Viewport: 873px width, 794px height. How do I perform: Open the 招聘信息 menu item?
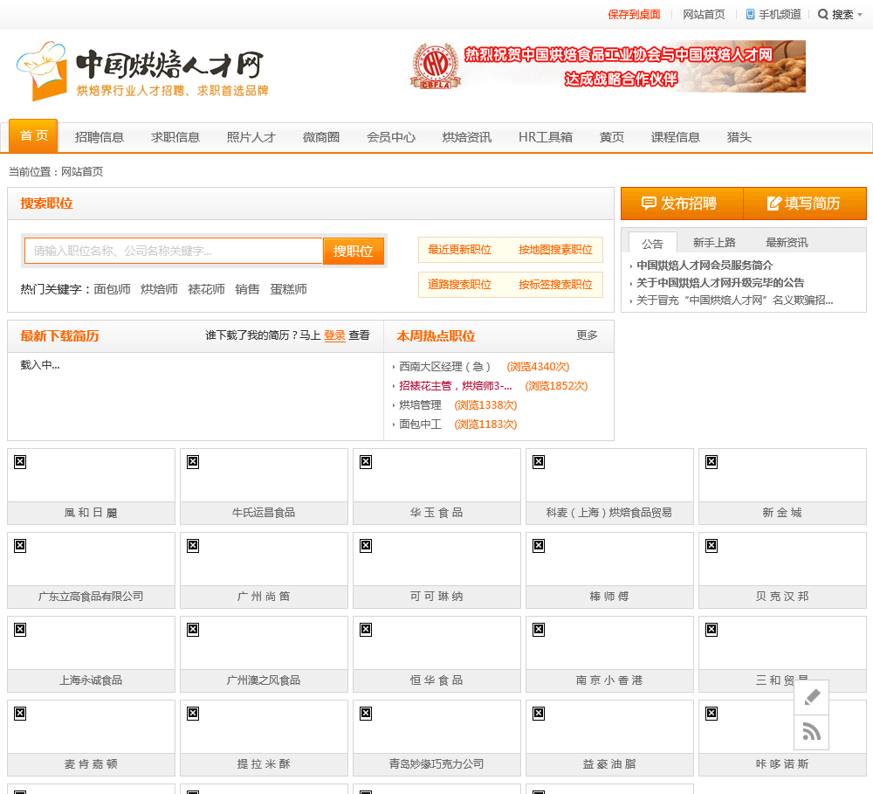point(100,137)
